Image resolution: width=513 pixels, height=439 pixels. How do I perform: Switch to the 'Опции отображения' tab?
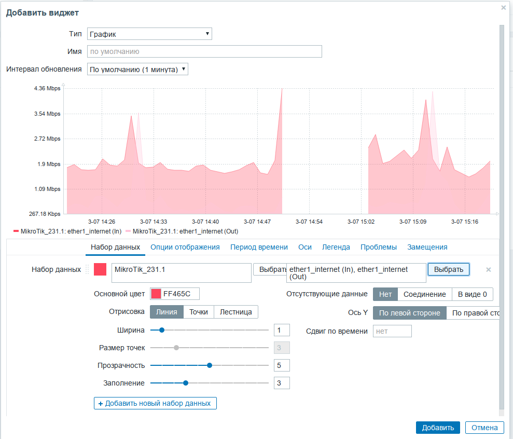tap(185, 247)
